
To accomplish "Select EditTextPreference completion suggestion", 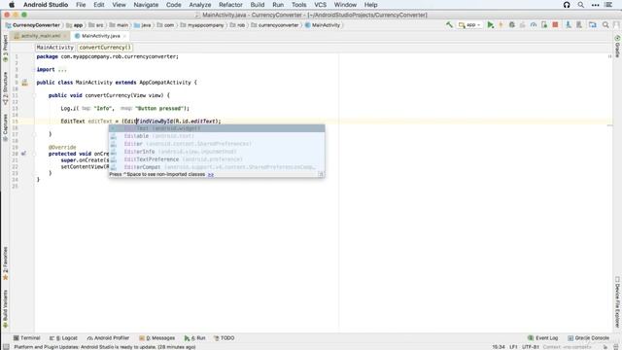I will click(217, 159).
